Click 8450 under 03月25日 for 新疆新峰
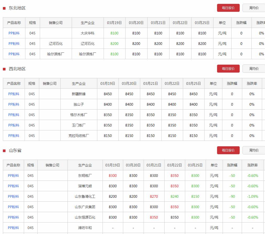 click(x=194, y=94)
